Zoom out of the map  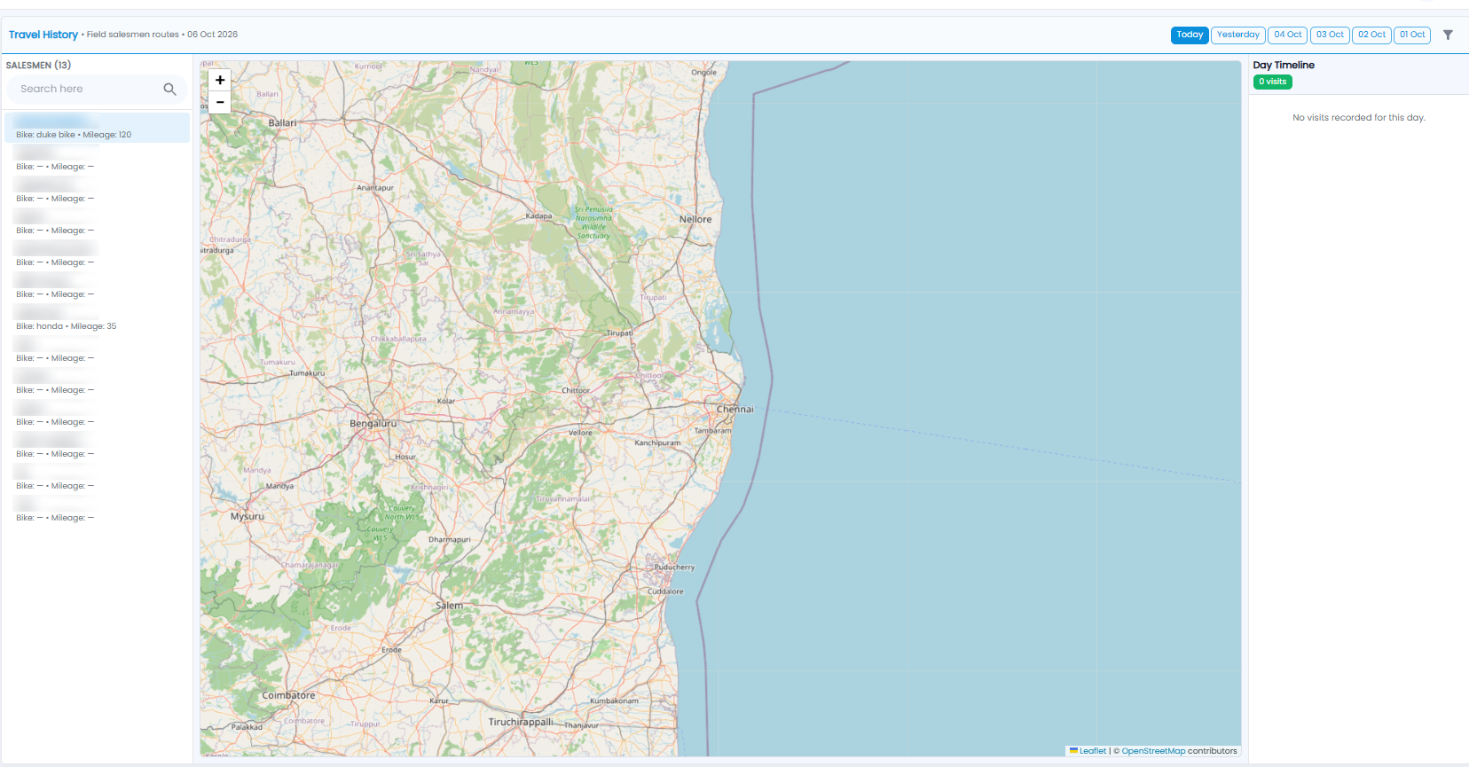point(220,102)
